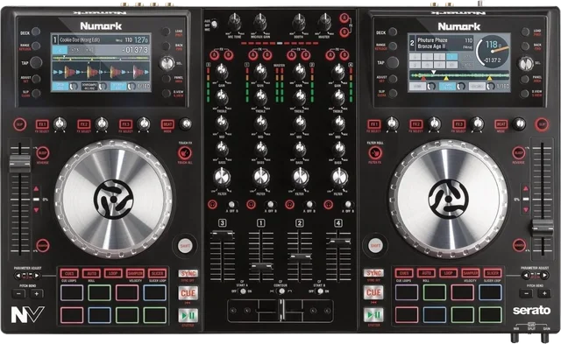
Task: Click the left deck DECK button
Action: [x=36, y=32]
